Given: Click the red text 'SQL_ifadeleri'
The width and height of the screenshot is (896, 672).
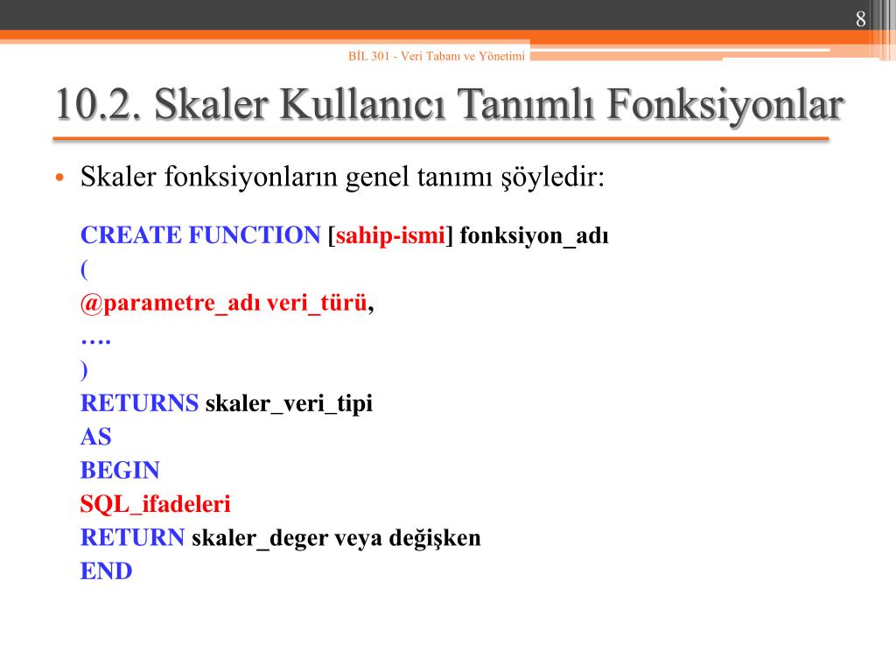Looking at the screenshot, I should click(156, 504).
